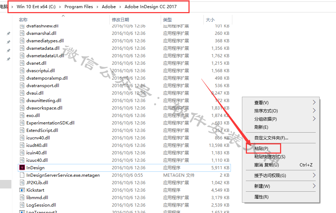Select the file name InDesignServerService.exe.metagen

point(63,175)
